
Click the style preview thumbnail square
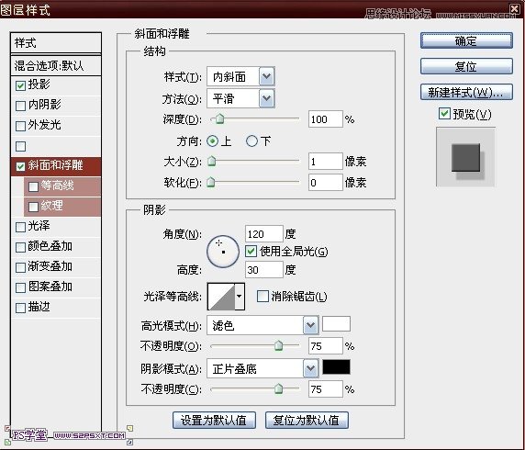coord(465,157)
